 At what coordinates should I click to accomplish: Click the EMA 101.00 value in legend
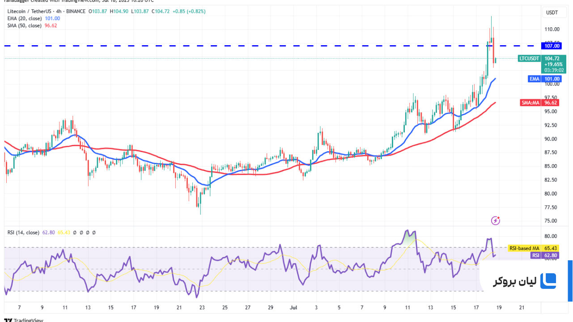click(x=52, y=18)
